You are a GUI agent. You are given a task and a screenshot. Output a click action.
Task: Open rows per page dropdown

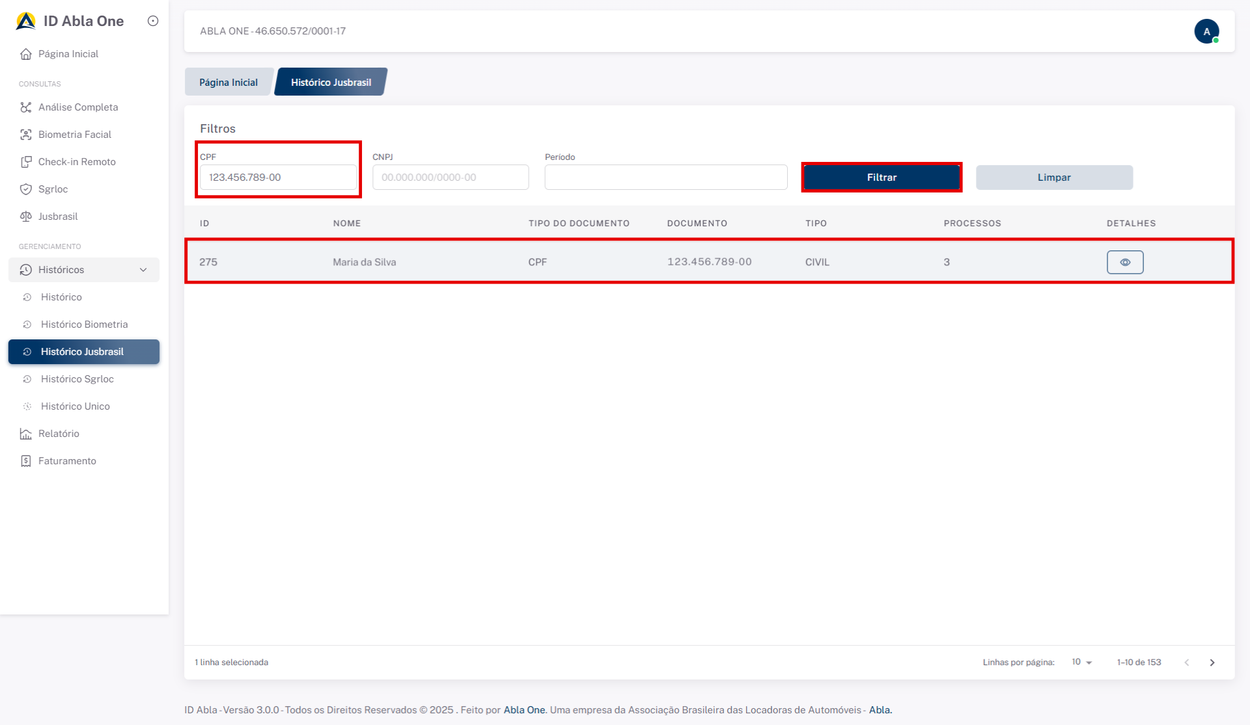(1081, 662)
